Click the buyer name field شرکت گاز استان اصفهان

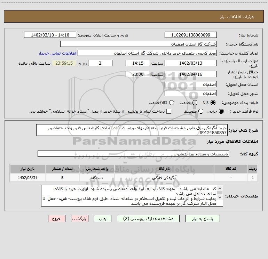click(139, 44)
